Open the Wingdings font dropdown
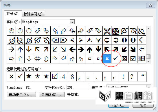Viewport: 158px width, 112px height. 72,22
